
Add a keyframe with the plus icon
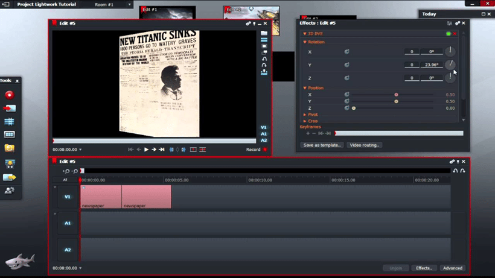[x=308, y=133]
